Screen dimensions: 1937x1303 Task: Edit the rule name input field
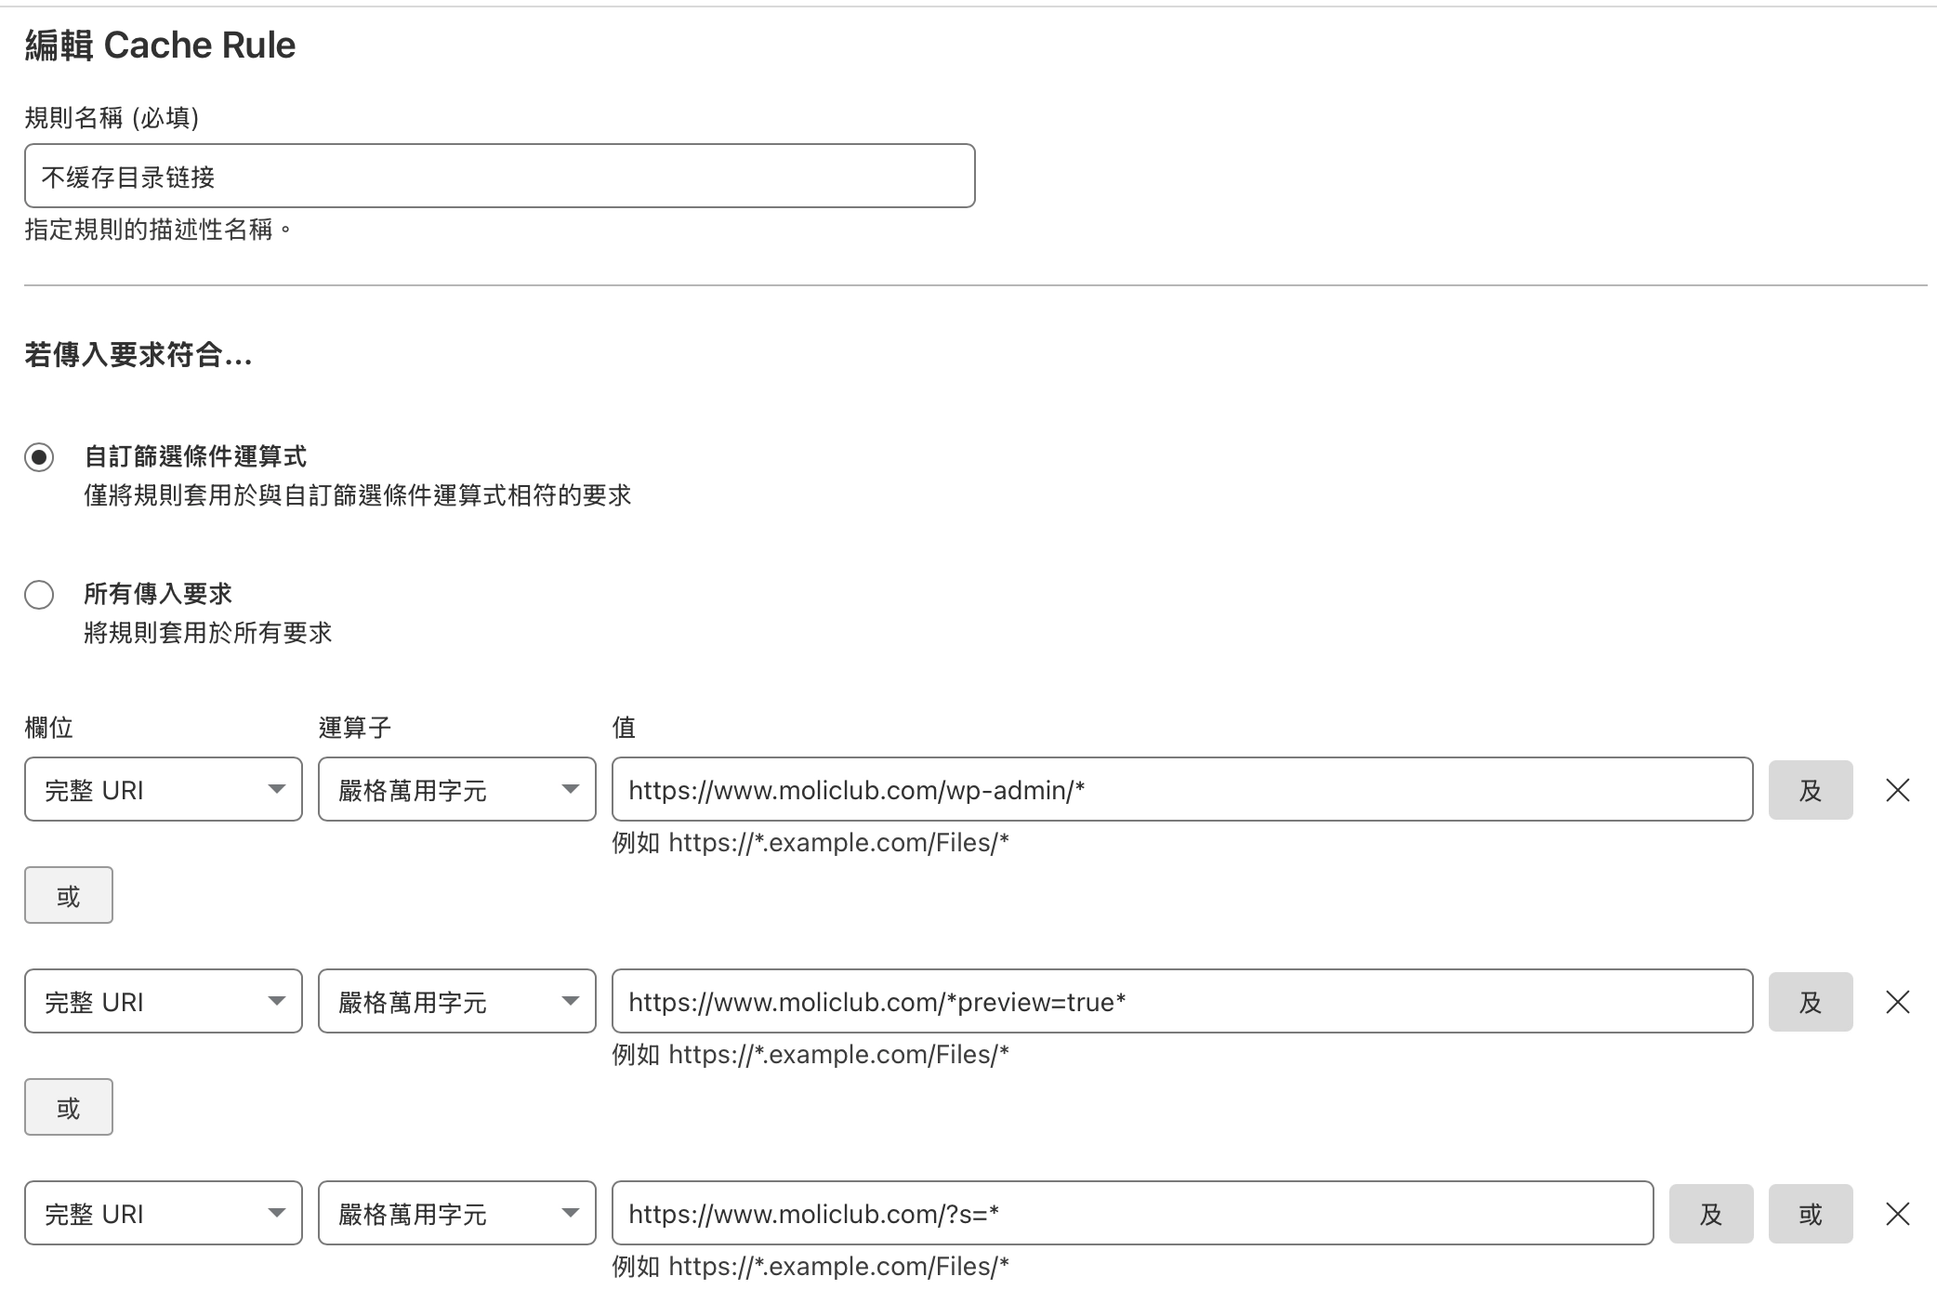[500, 176]
